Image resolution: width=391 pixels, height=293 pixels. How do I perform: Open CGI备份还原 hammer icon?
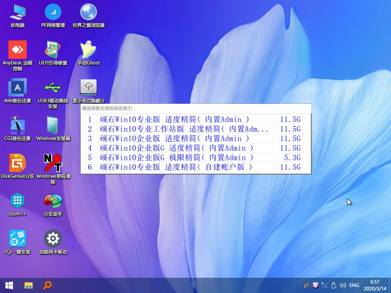click(x=18, y=125)
